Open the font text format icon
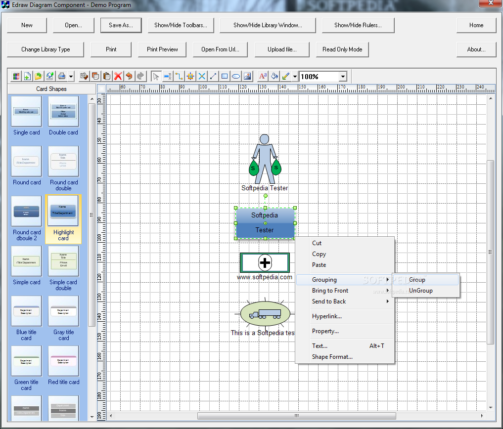This screenshot has width=503, height=429. pos(263,76)
